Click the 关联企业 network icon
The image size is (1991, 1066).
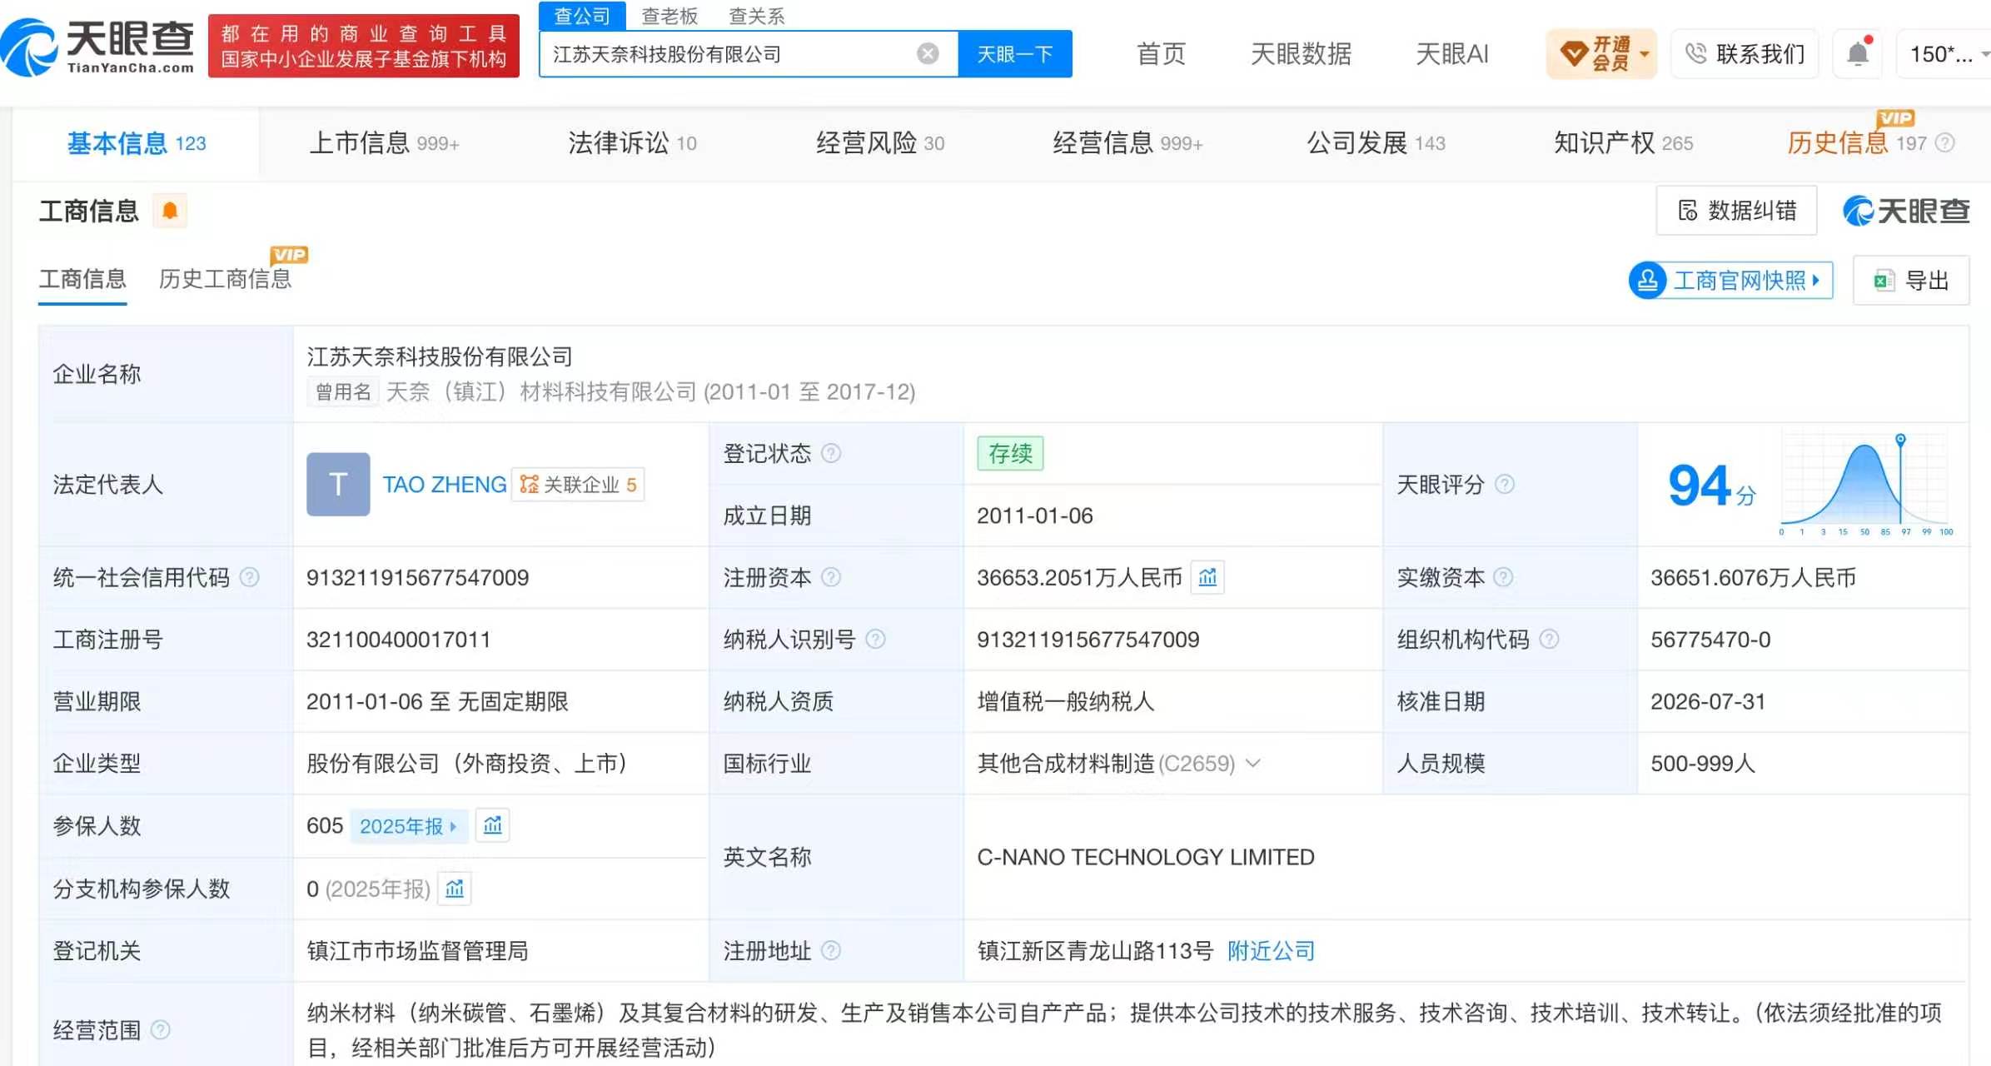(529, 485)
